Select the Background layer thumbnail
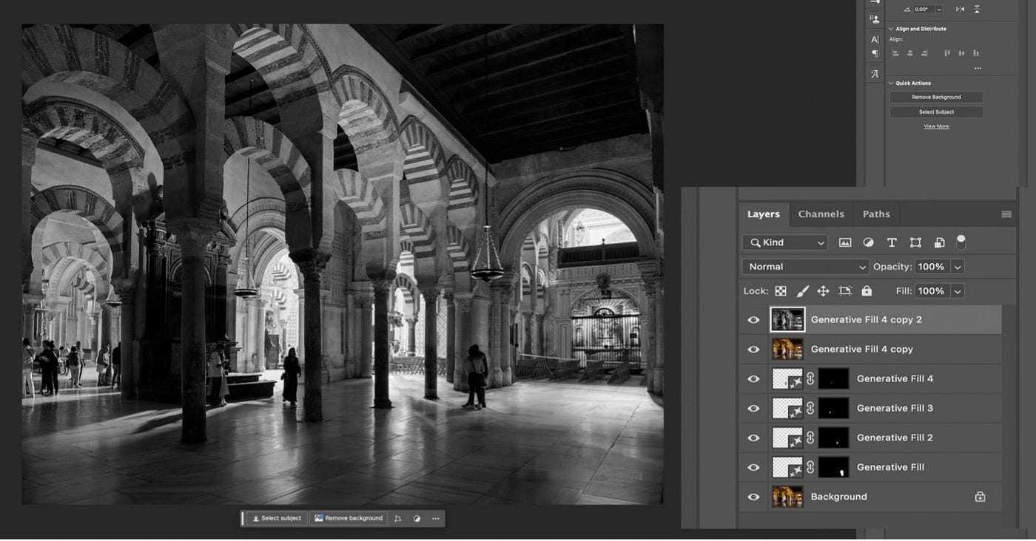Viewport: 1036px width, 541px height. 787,497
